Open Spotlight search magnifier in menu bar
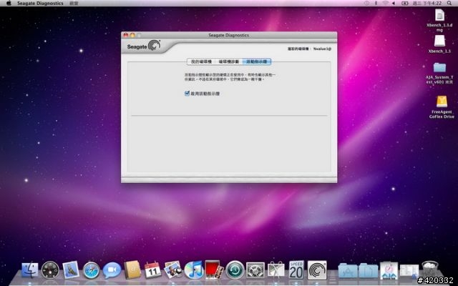458x286 pixels. click(449, 3)
